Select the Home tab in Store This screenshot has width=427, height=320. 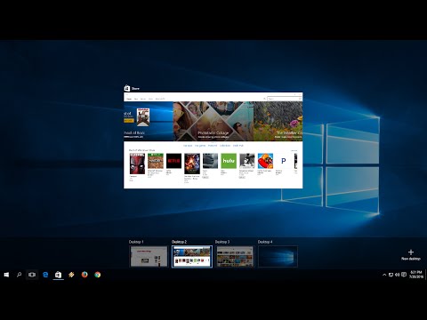point(129,99)
